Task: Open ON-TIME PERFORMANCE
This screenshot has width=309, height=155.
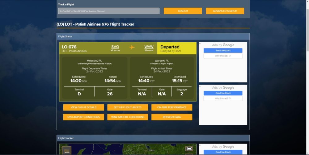Action: (x=172, y=107)
